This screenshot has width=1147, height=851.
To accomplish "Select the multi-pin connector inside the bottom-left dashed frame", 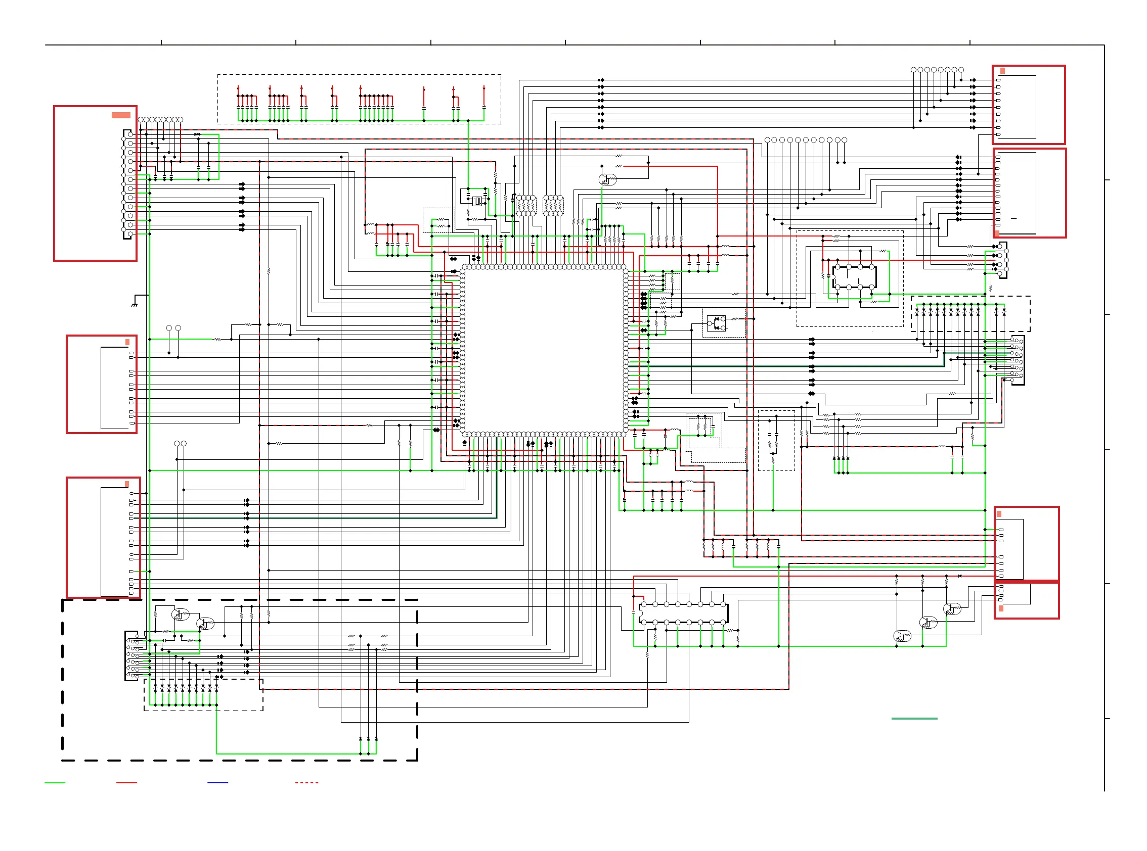I will [133, 656].
